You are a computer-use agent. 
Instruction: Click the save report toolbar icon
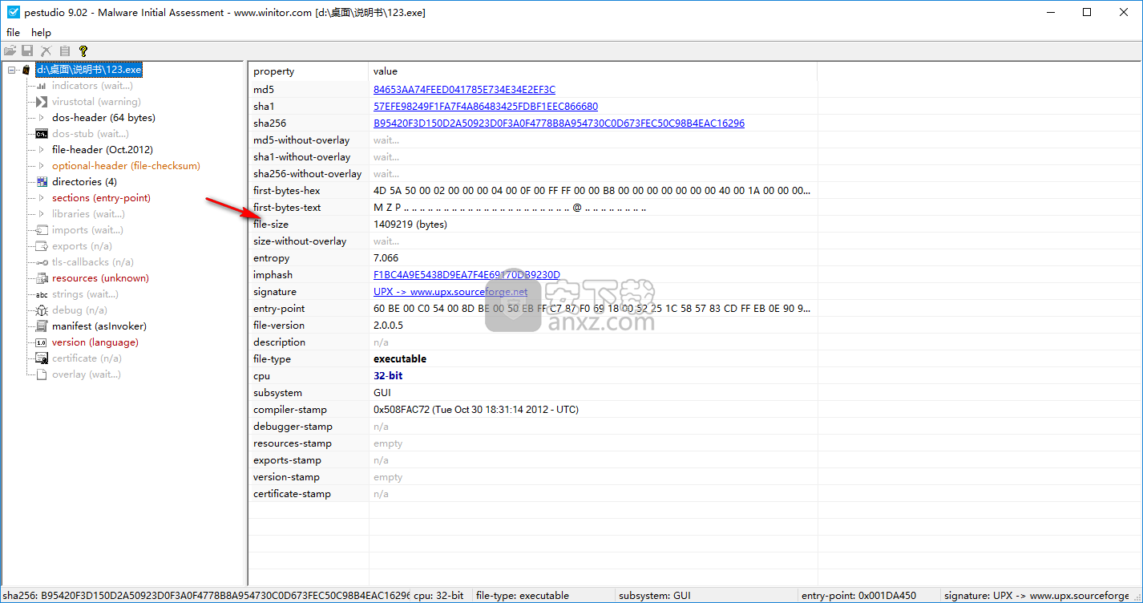[28, 51]
